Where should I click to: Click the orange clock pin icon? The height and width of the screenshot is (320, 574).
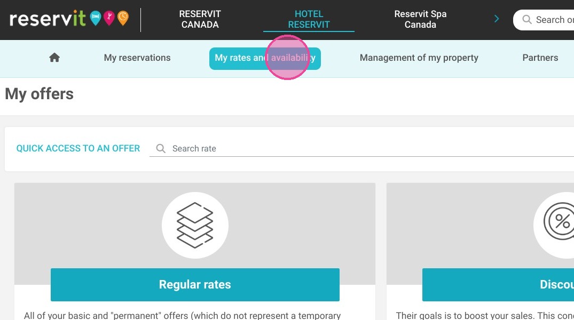(x=123, y=18)
